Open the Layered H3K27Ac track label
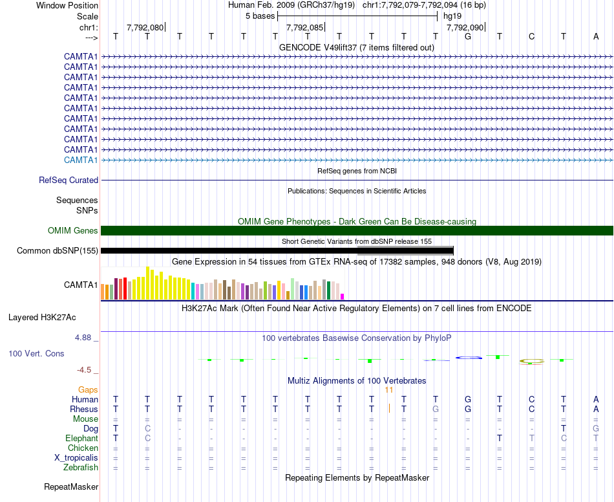 pos(42,318)
